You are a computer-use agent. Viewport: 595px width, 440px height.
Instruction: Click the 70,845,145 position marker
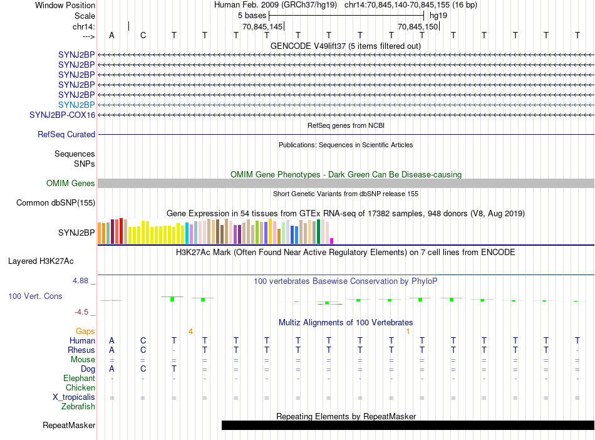coord(262,26)
